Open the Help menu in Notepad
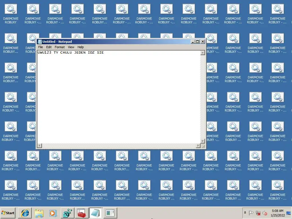This screenshot has width=292, height=219. click(80, 47)
